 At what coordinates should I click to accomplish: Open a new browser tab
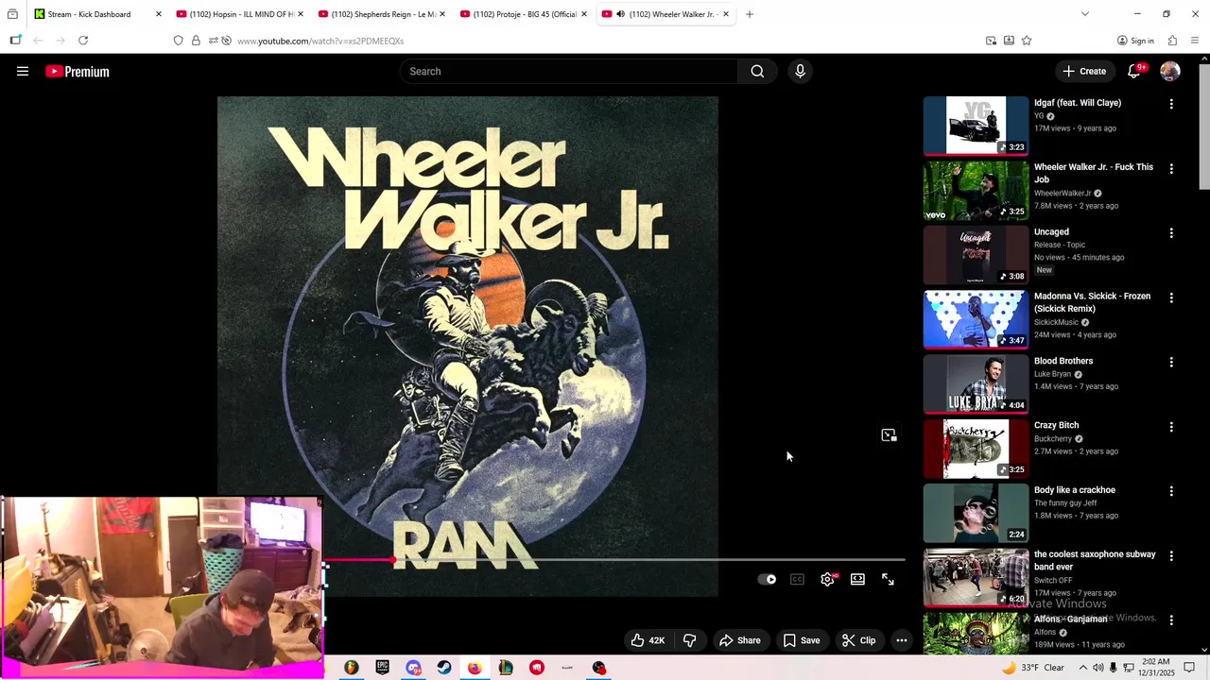tap(750, 14)
